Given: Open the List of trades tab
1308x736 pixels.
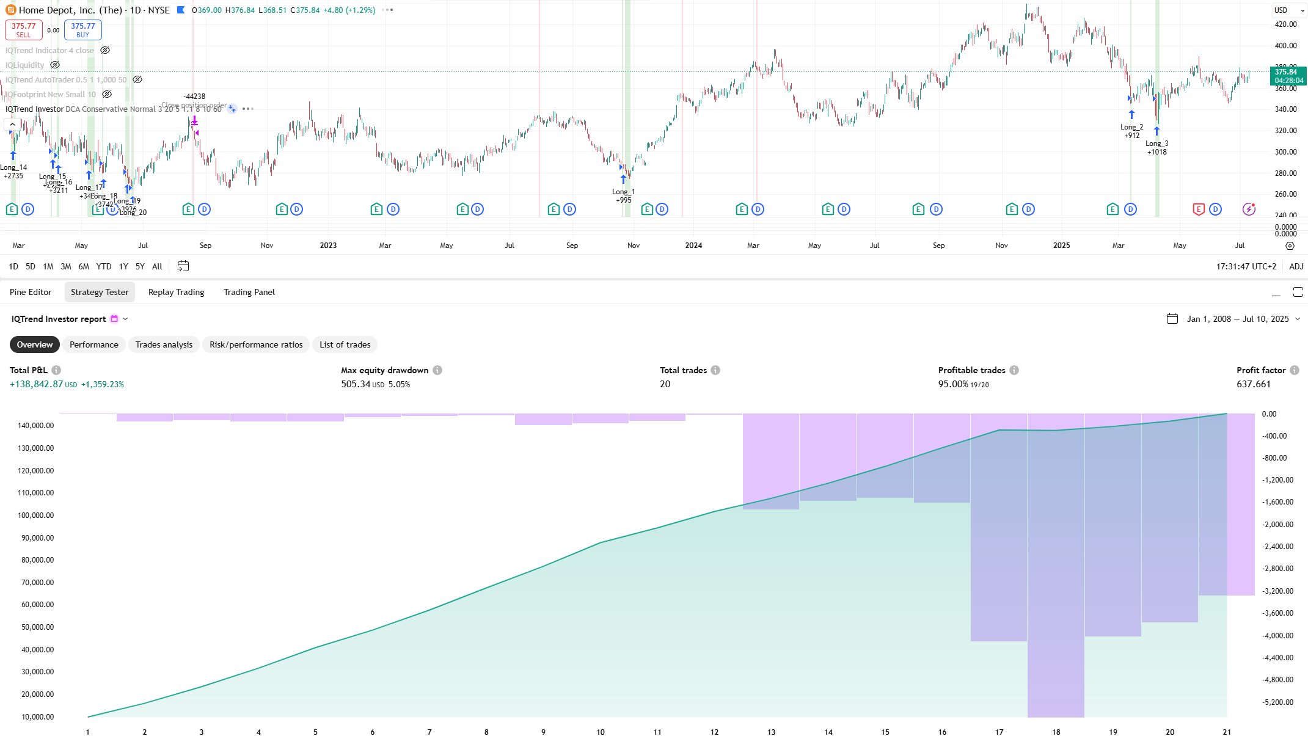Looking at the screenshot, I should click(345, 344).
